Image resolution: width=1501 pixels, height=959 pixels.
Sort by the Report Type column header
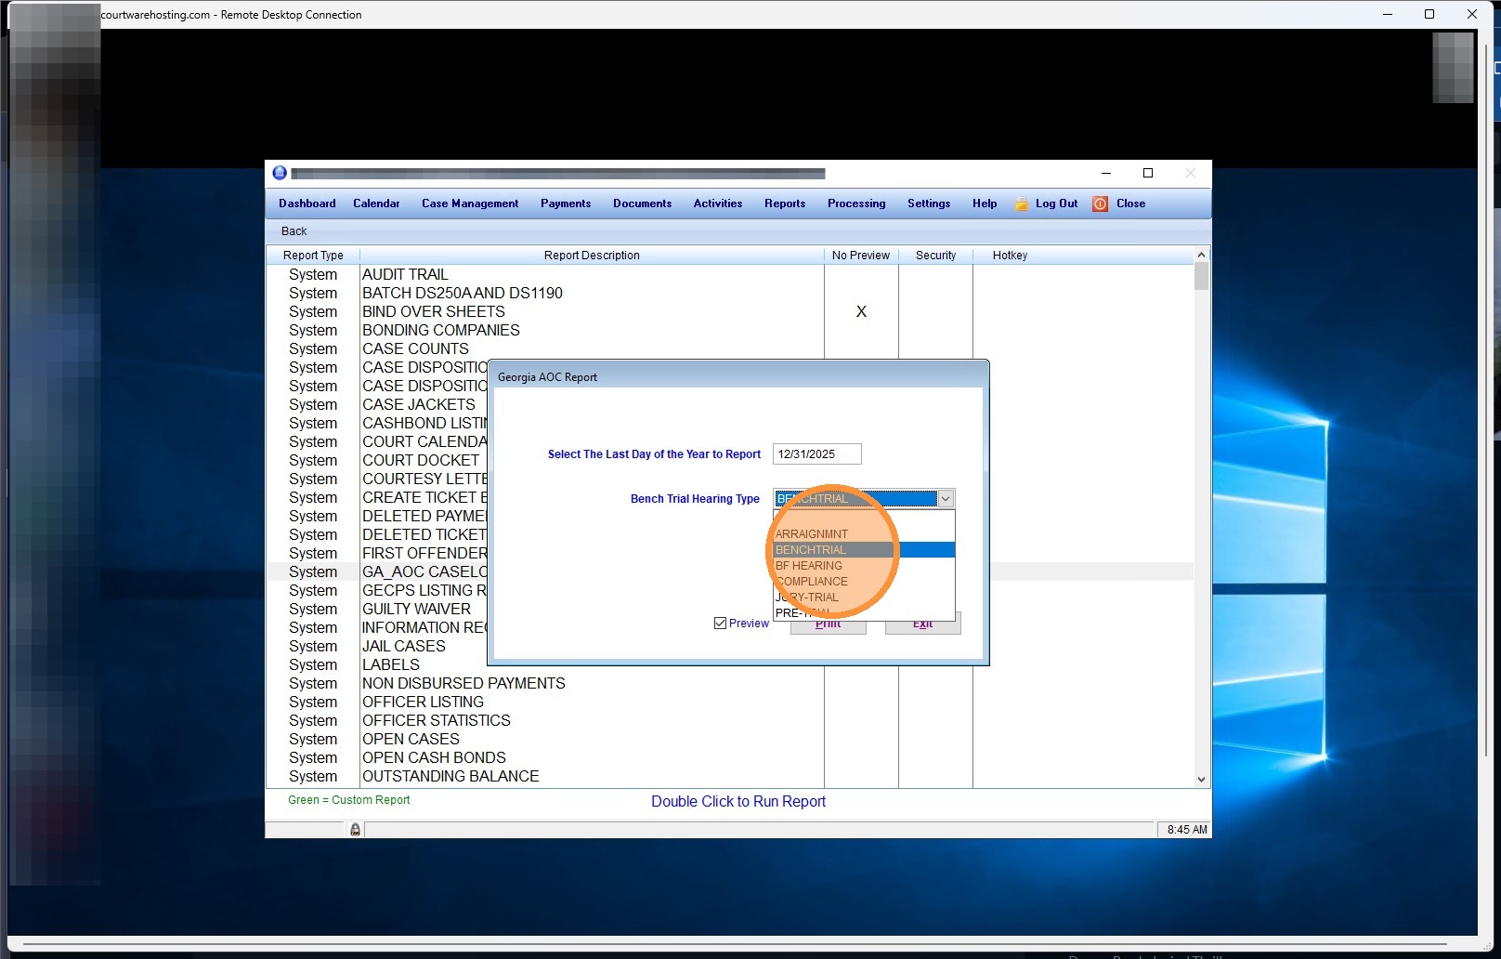(x=313, y=256)
